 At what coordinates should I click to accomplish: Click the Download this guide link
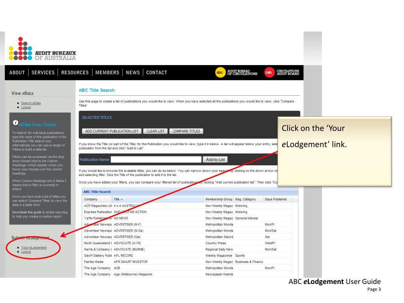click(26, 212)
